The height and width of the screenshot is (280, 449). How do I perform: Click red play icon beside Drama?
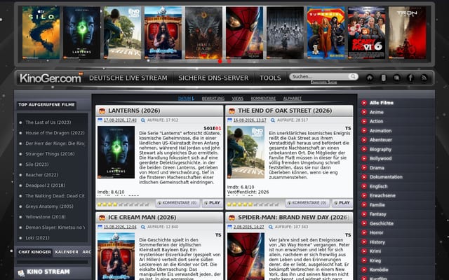[x=364, y=168]
